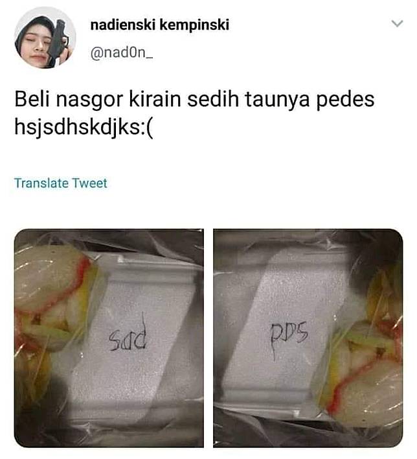
Task: Click the display name nadienski kempinski
Action: pos(160,25)
